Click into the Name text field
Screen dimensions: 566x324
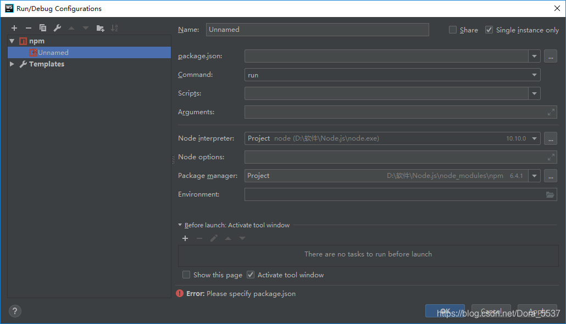click(318, 30)
